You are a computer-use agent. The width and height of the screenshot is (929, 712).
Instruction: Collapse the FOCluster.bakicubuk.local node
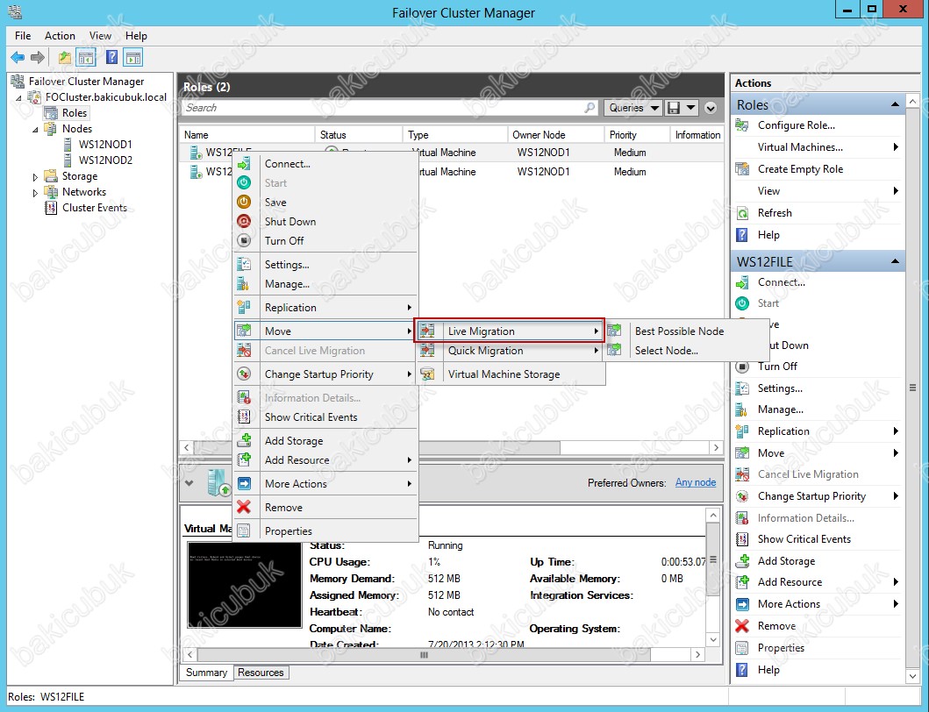19,97
